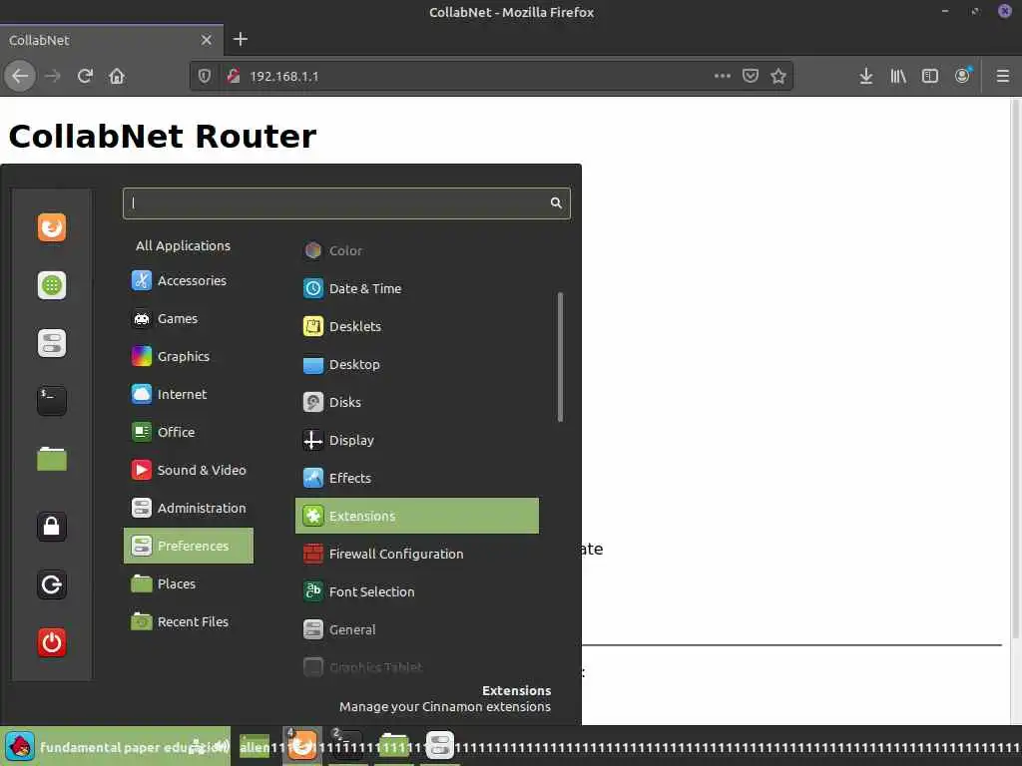Launch Disks utility

pyautogui.click(x=417, y=402)
